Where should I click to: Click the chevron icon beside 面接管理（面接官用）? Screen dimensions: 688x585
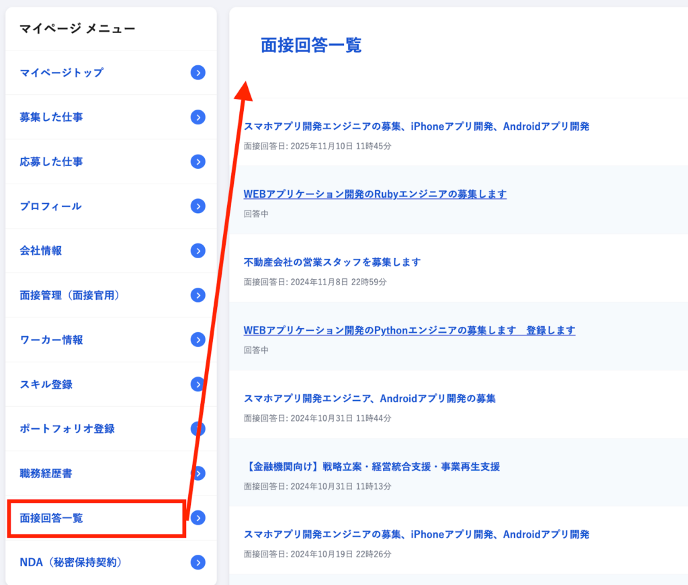pyautogui.click(x=198, y=295)
